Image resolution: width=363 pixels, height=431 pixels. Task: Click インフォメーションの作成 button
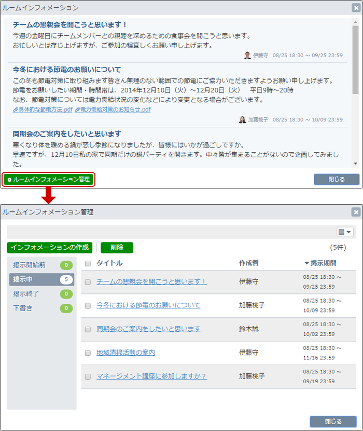coord(50,247)
